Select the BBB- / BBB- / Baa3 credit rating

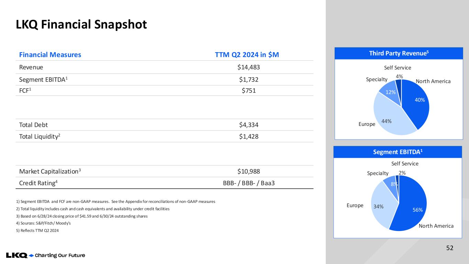(249, 183)
